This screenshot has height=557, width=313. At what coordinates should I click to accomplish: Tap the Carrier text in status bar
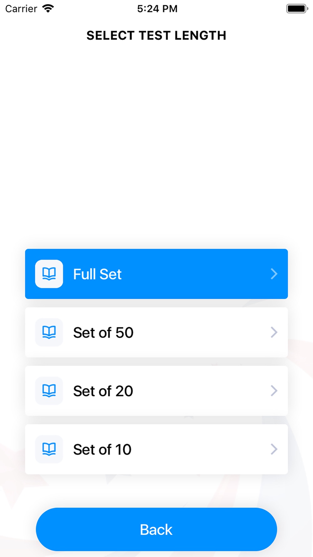point(21,9)
